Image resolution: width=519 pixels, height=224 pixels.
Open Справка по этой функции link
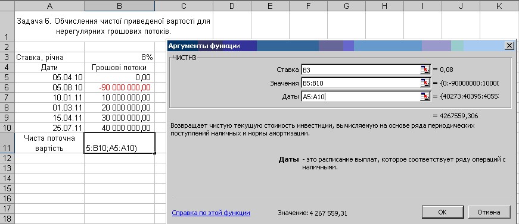(211, 213)
